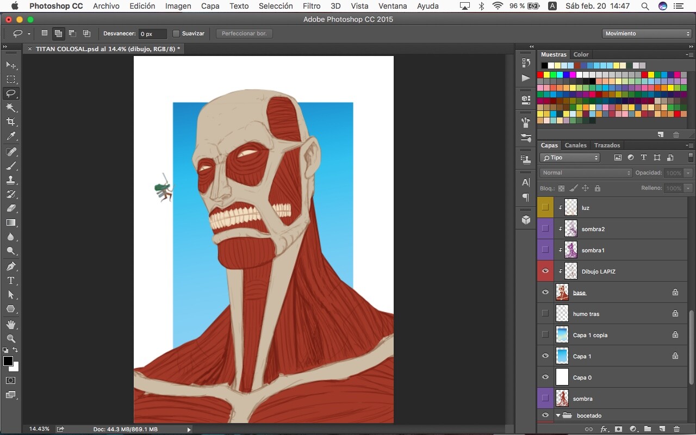Switch to the Color tab
This screenshot has height=435, width=696.
[x=581, y=54]
